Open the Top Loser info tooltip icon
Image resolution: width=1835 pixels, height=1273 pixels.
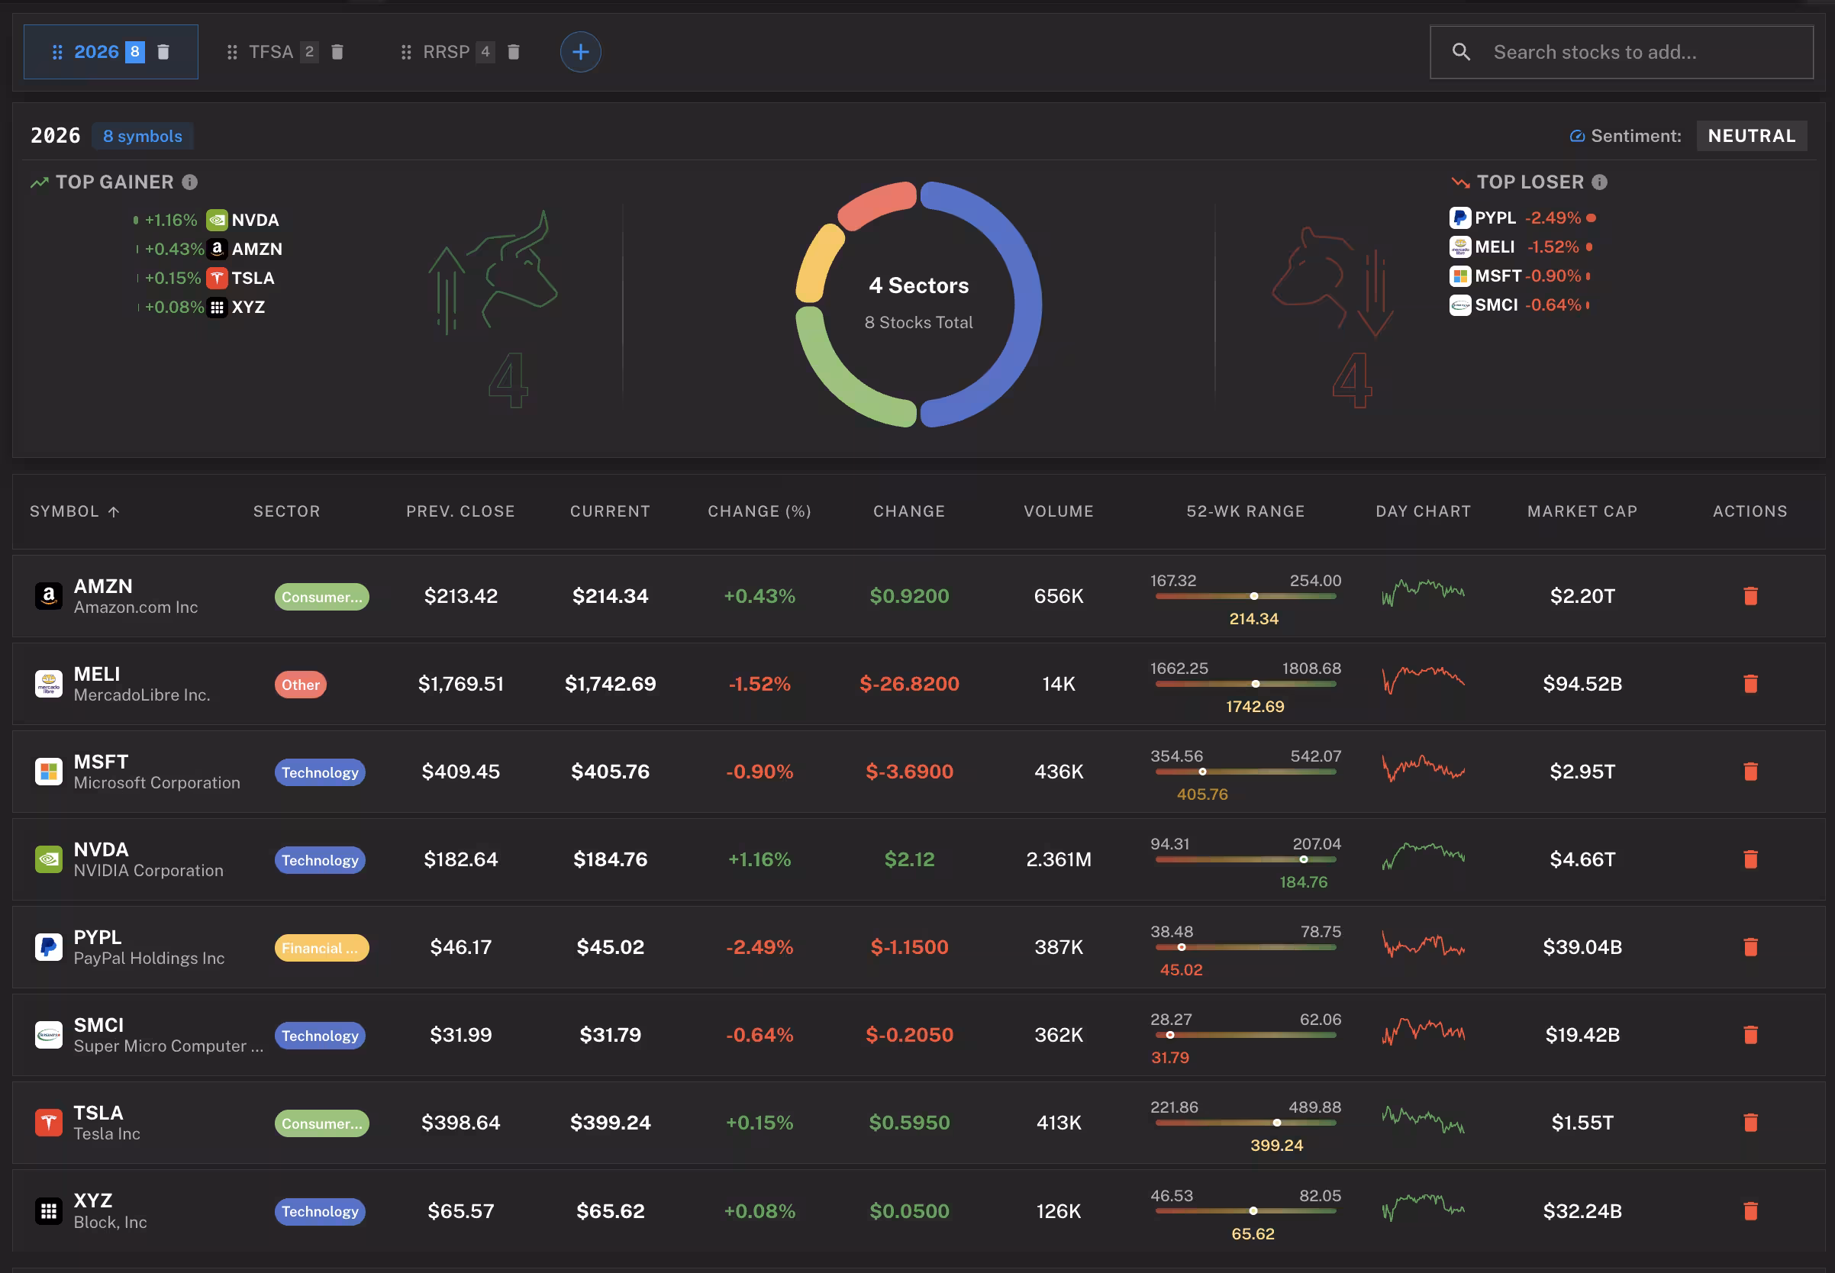tap(1602, 182)
